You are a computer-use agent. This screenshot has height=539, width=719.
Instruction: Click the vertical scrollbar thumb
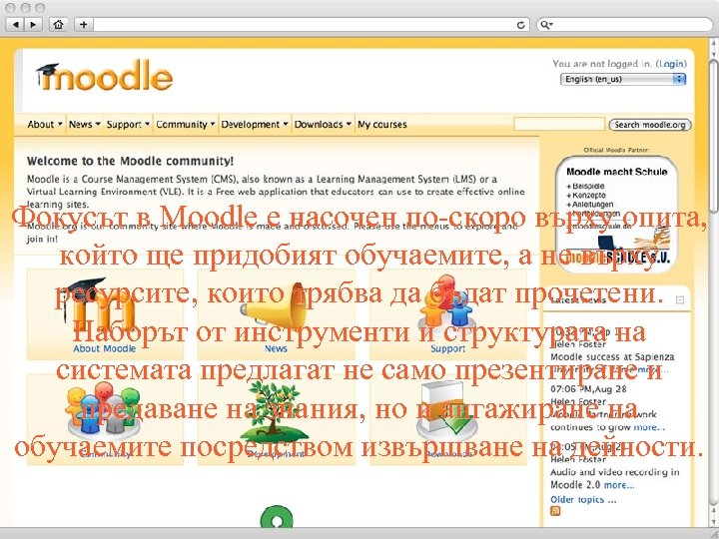click(x=713, y=138)
